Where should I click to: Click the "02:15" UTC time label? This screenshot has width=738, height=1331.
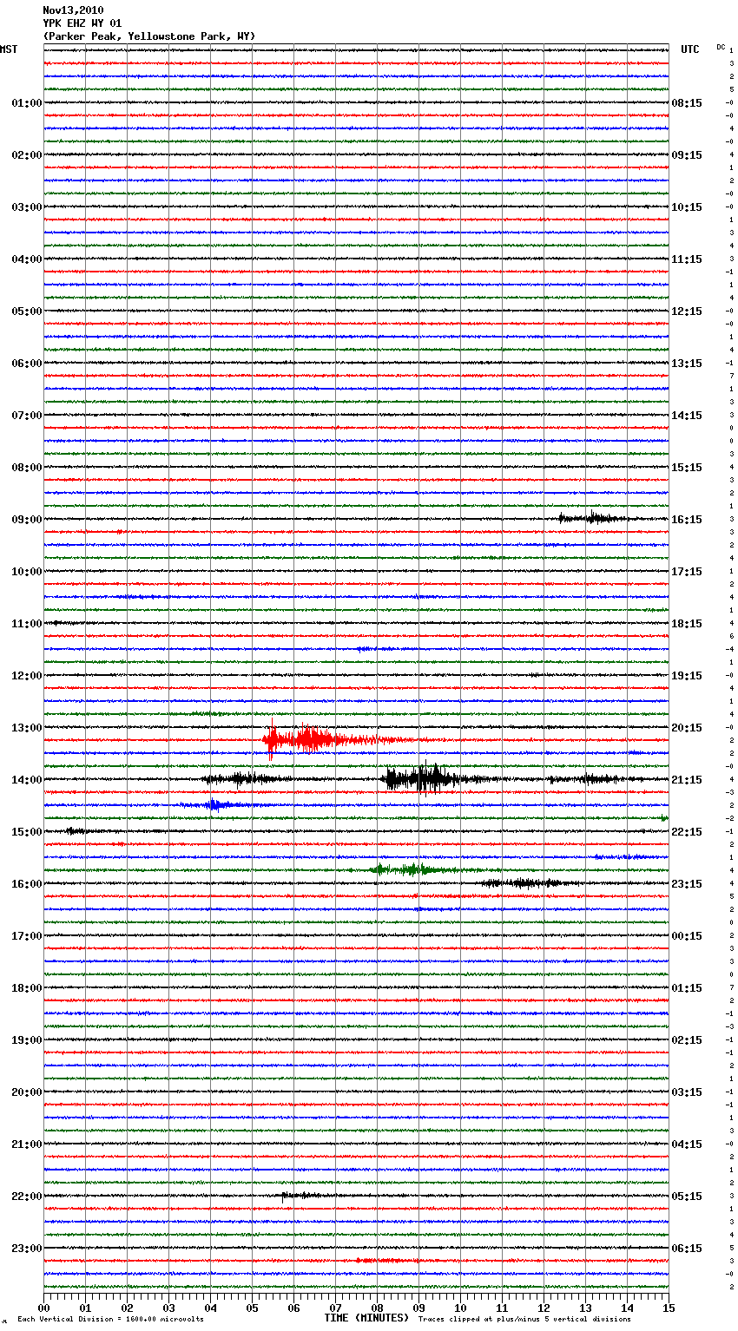pyautogui.click(x=687, y=1040)
